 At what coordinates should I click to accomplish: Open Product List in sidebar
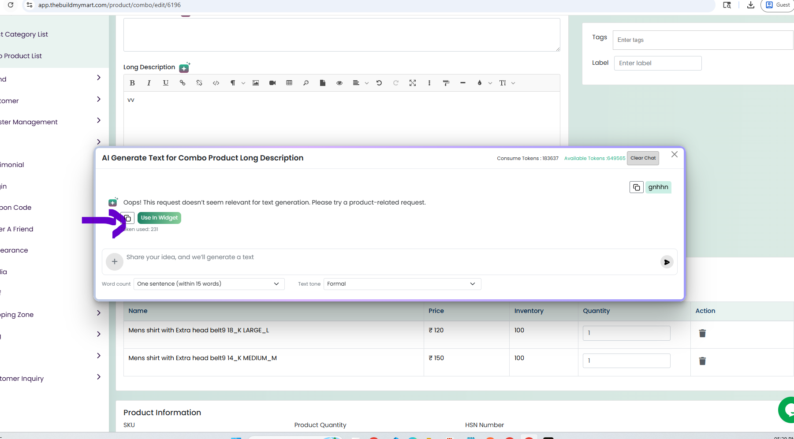click(x=21, y=56)
